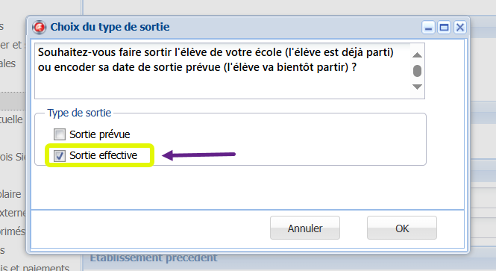Maximize the Choix du type de sortie dialog
The width and height of the screenshot is (496, 271).
[444, 28]
